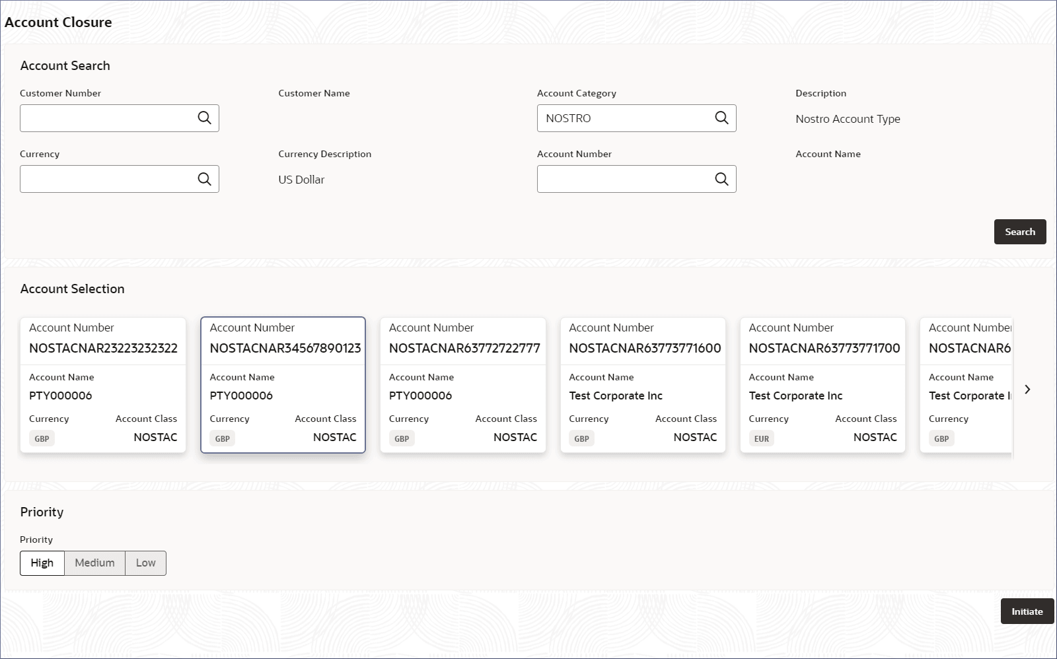Viewport: 1057px width, 659px height.
Task: Select account card NOSTACNAR23223232322
Action: tap(103, 385)
